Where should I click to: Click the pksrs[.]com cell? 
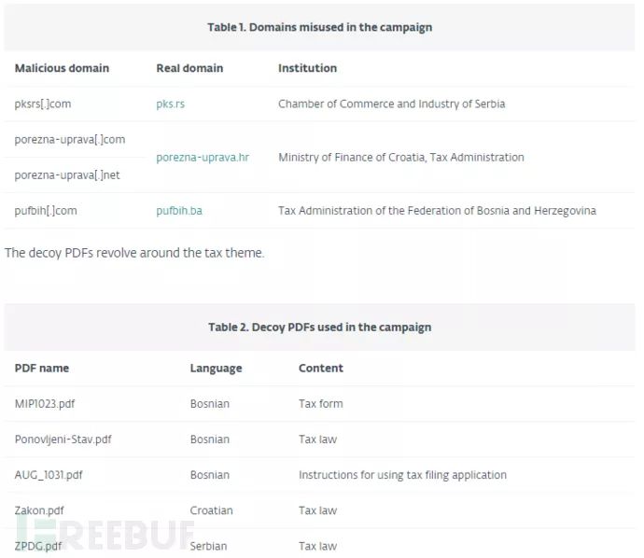[43, 104]
